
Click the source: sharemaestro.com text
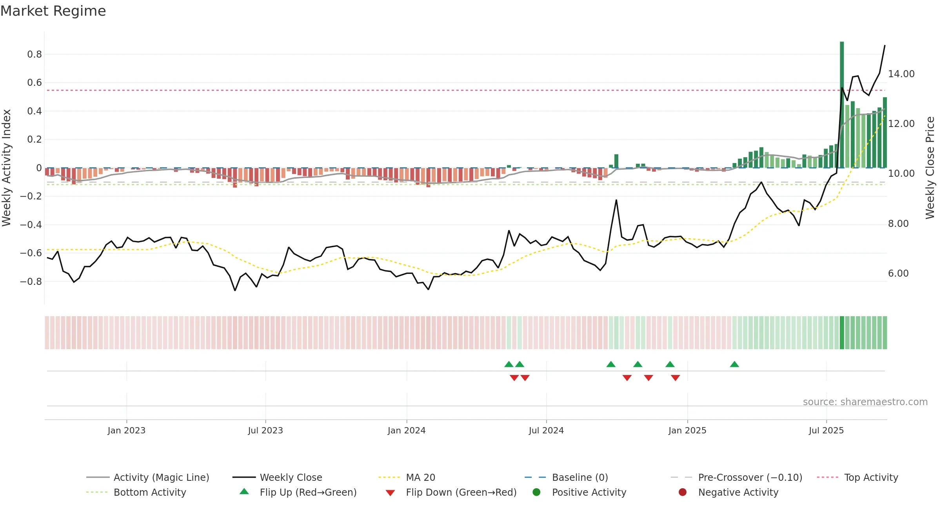click(865, 402)
